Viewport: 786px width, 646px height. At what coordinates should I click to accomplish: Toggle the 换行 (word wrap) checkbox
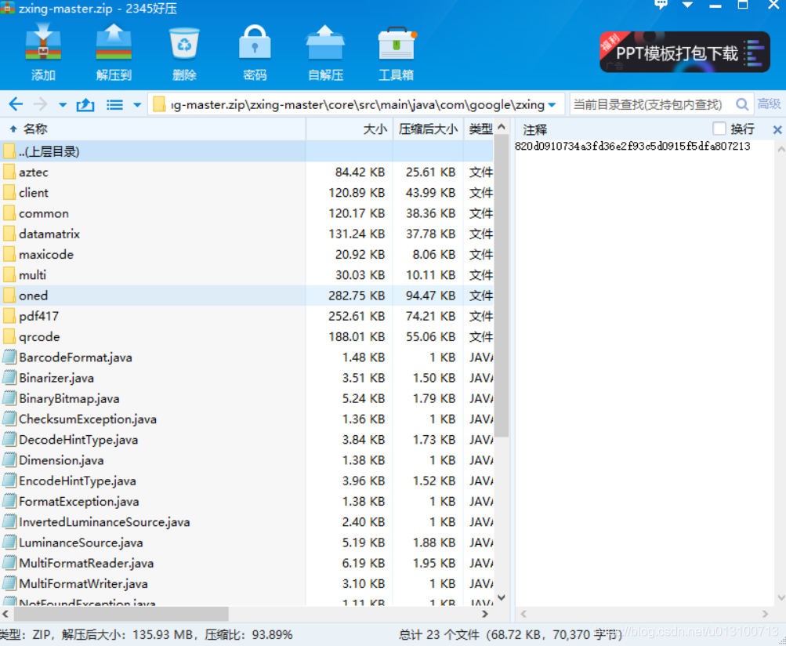pyautogui.click(x=719, y=129)
